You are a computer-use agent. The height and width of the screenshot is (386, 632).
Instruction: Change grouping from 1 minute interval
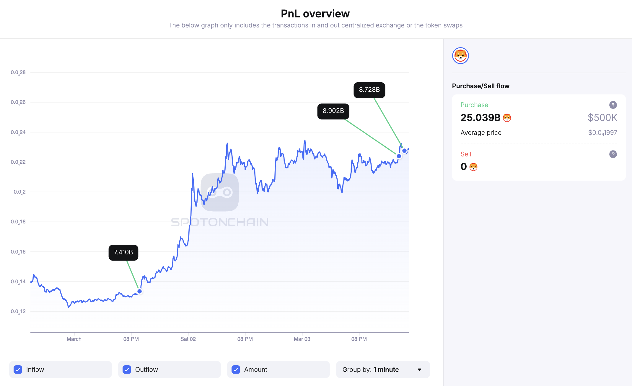pyautogui.click(x=386, y=369)
